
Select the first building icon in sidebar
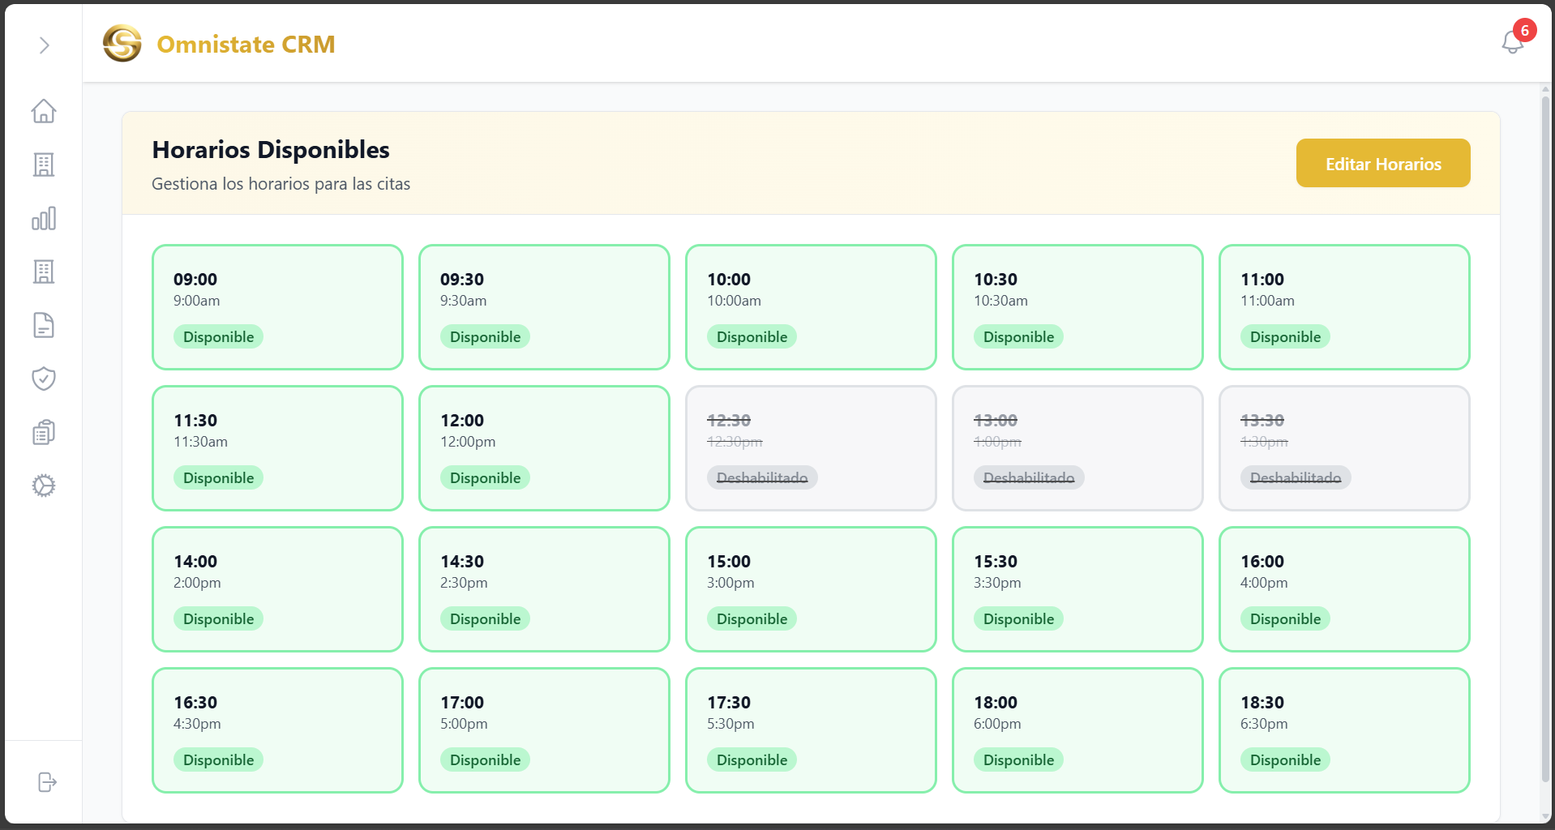(44, 165)
